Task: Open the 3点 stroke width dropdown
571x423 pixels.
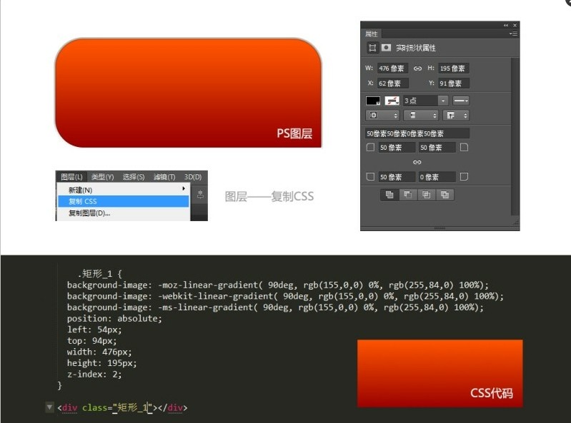Action: tap(443, 101)
